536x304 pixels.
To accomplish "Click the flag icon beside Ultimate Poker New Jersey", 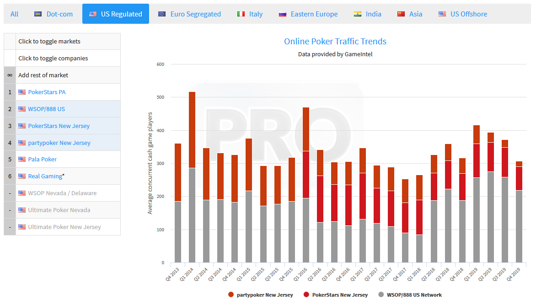I will [22, 227].
